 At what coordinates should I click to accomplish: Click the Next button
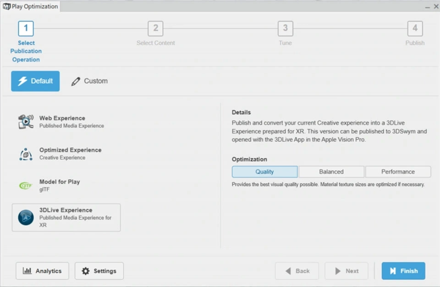pyautogui.click(x=347, y=271)
